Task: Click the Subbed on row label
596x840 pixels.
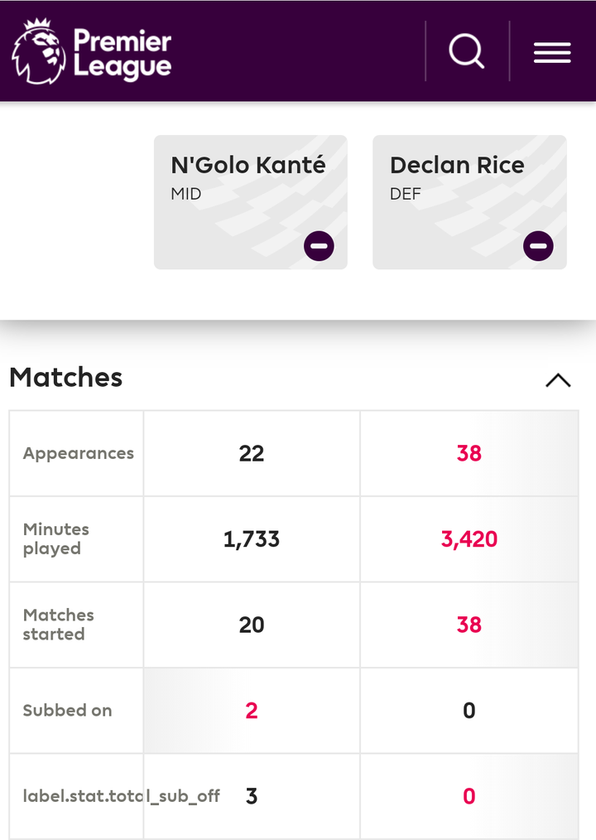Action: 67,710
